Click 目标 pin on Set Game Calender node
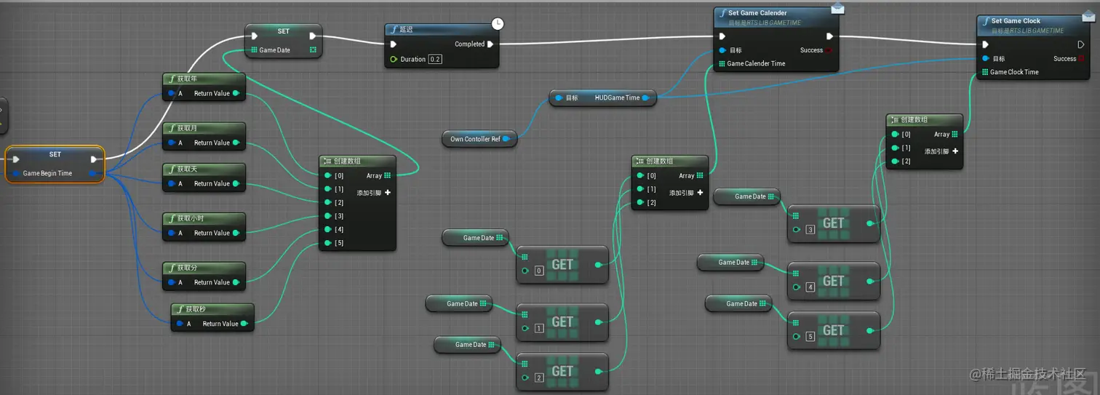Screen dimensions: 1100x395 click(722, 50)
